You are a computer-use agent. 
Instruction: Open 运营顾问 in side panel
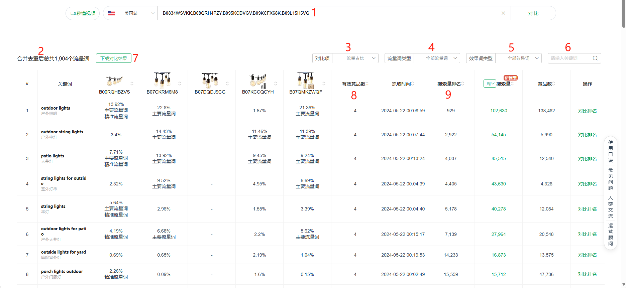tap(611, 235)
